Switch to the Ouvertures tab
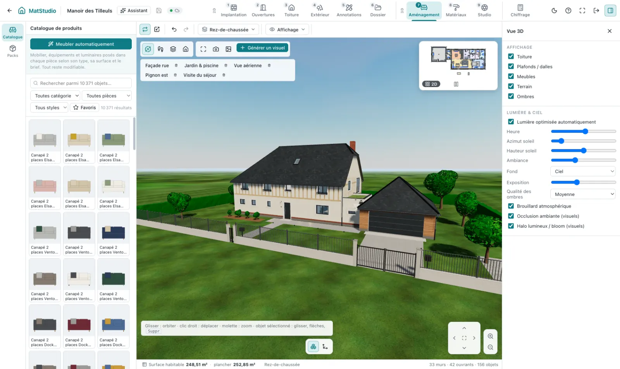Image resolution: width=620 pixels, height=369 pixels. click(263, 10)
